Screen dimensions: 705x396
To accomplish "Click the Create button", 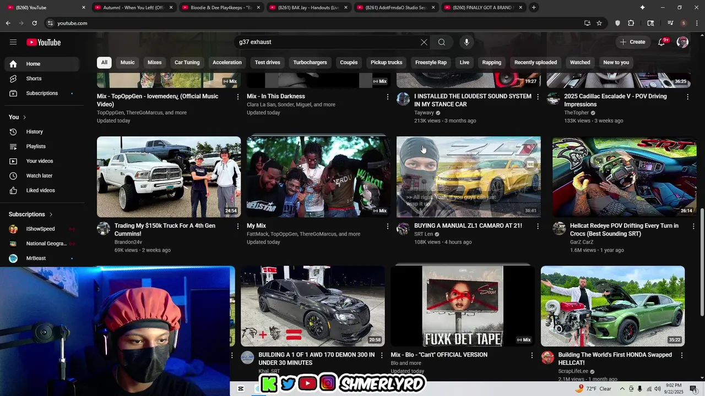I will [x=632, y=42].
